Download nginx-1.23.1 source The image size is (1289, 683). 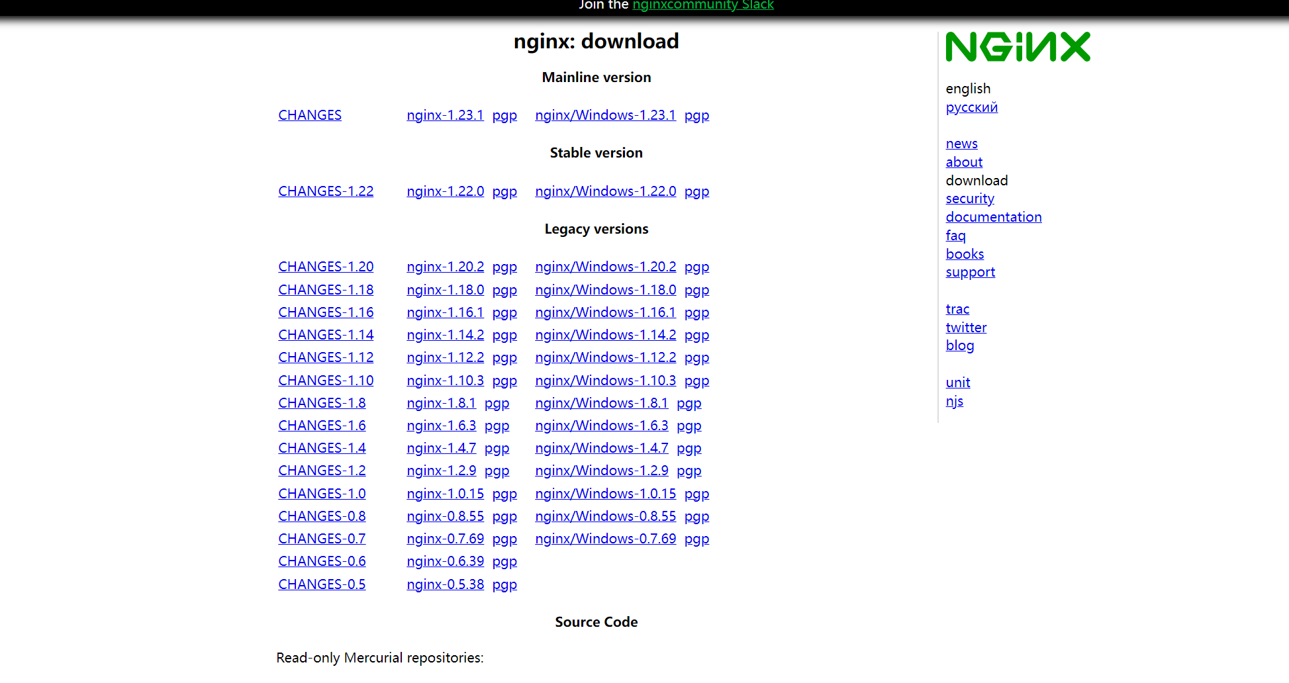445,115
